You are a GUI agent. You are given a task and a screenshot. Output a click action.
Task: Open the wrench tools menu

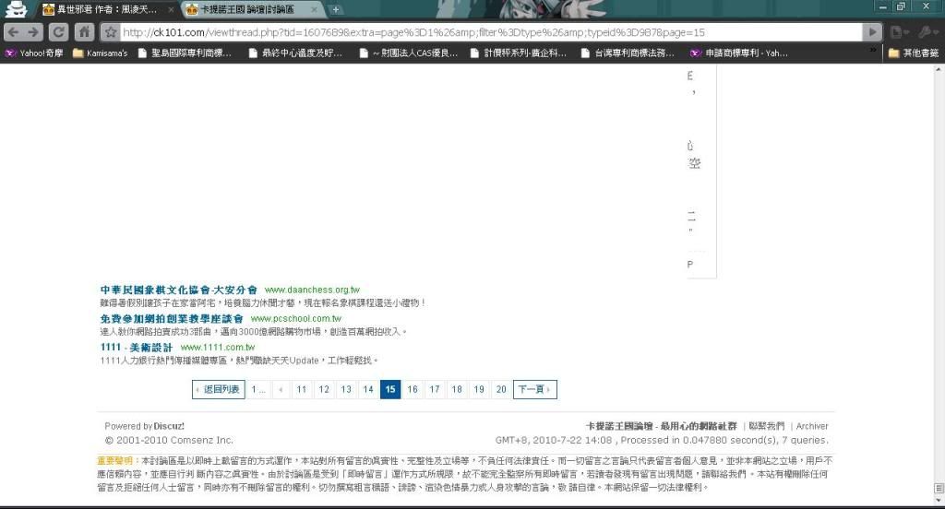tap(927, 32)
